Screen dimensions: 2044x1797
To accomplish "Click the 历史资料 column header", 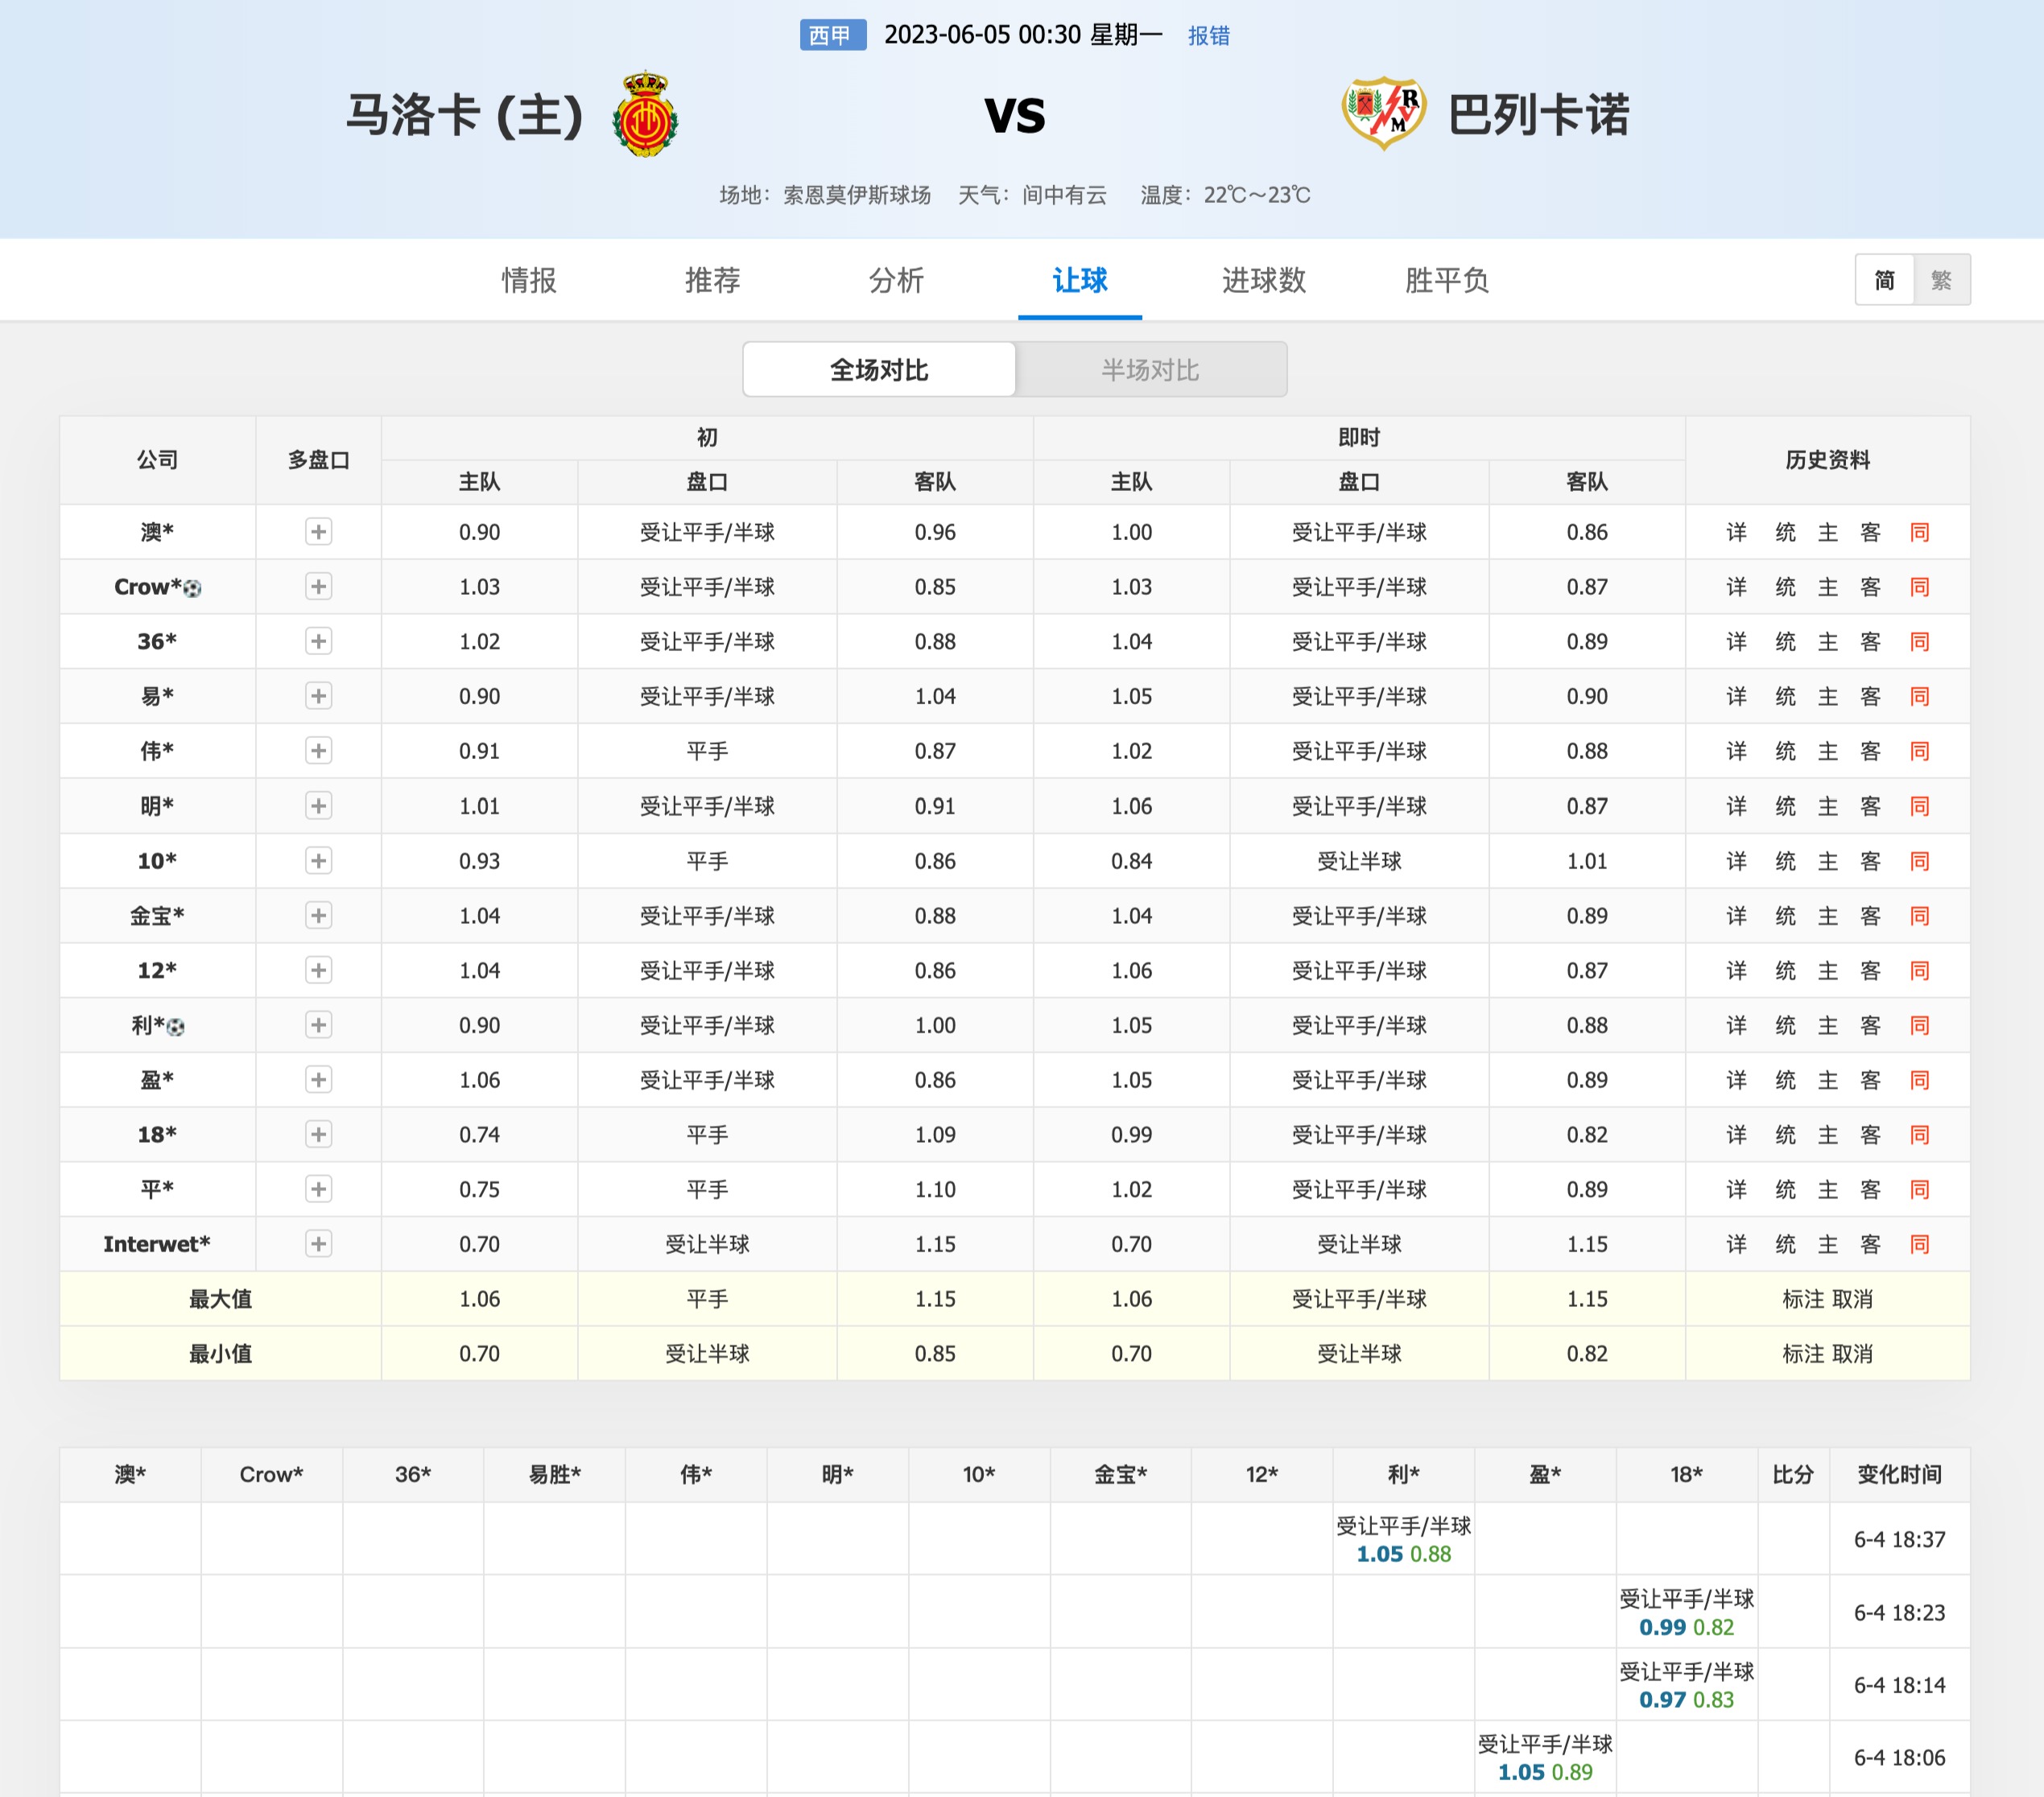I will [x=1827, y=460].
